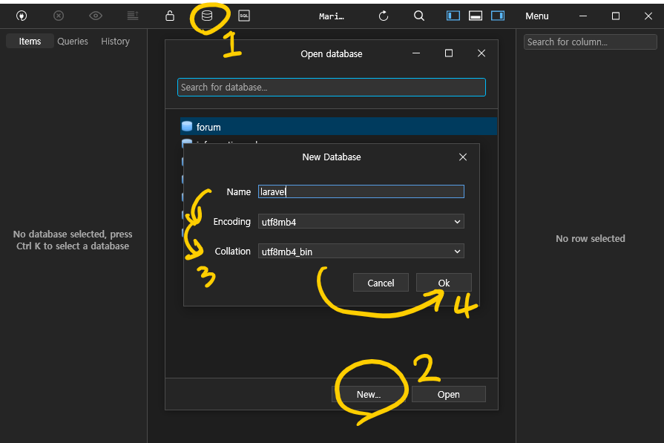Image resolution: width=664 pixels, height=443 pixels.
Task: Close the New Database dialog
Action: coord(463,157)
